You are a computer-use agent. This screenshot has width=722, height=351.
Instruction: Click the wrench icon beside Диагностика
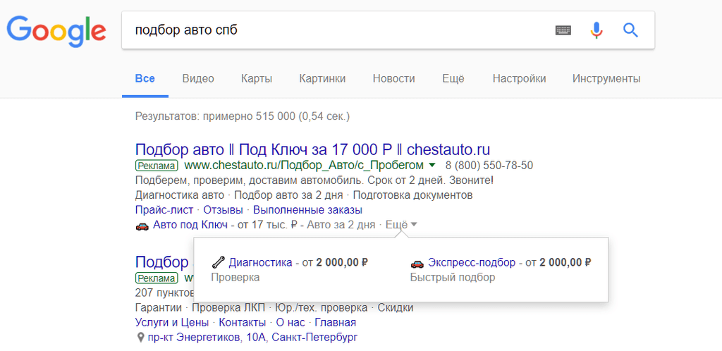218,263
